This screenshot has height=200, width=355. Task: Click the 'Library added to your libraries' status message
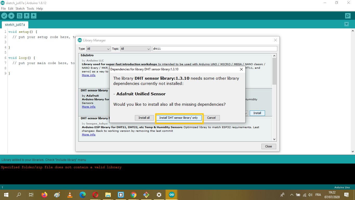click(x=44, y=160)
